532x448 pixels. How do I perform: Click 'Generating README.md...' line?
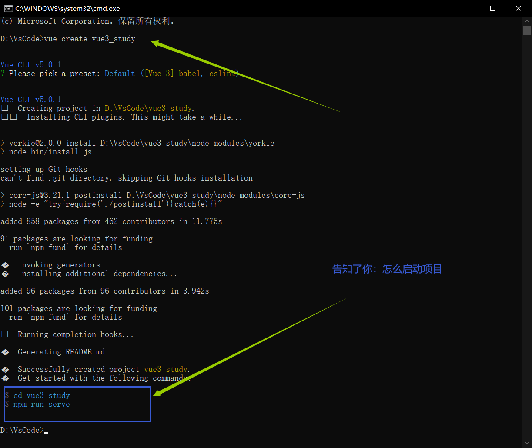59,352
